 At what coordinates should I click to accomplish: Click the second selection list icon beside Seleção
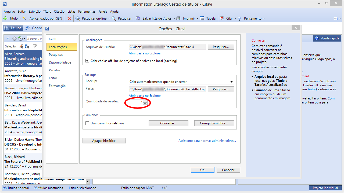coord(27,46)
